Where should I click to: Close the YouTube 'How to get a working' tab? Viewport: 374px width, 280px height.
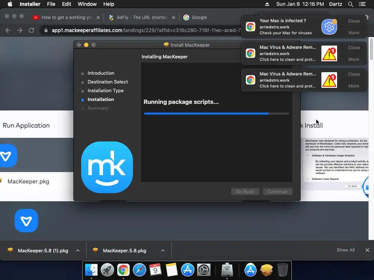click(x=98, y=17)
